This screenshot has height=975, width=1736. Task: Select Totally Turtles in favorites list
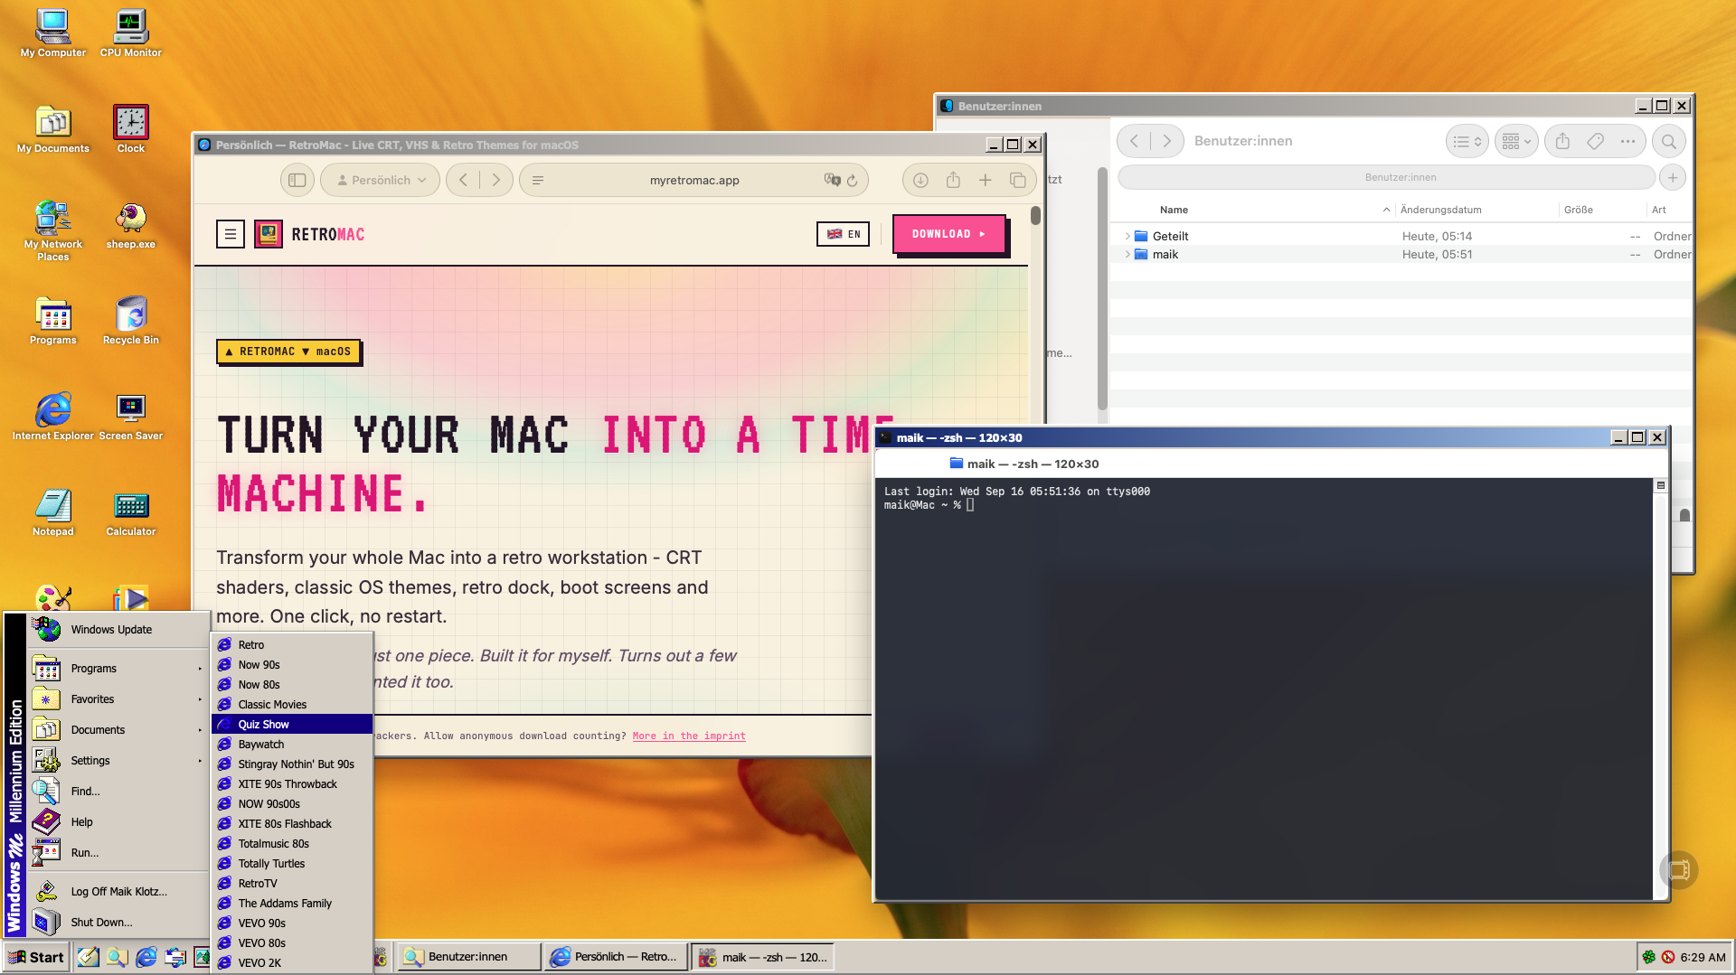click(x=292, y=864)
